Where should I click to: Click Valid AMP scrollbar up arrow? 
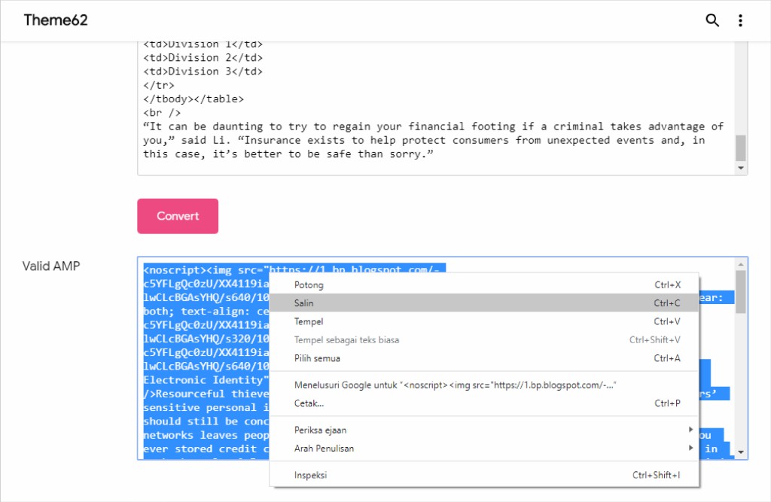tap(741, 264)
